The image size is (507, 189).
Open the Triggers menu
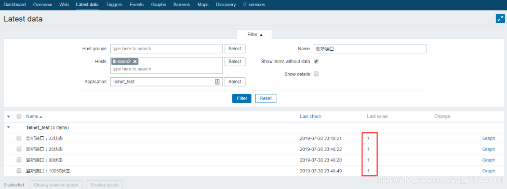[114, 5]
